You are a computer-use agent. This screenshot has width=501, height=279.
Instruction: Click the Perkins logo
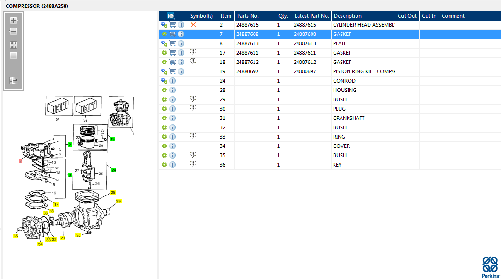tap(490, 267)
